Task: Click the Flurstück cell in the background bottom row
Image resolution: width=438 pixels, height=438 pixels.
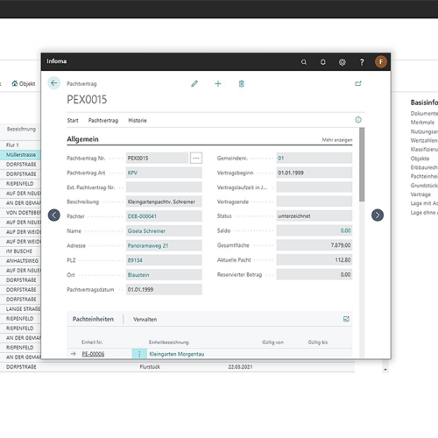Action: (x=150, y=367)
